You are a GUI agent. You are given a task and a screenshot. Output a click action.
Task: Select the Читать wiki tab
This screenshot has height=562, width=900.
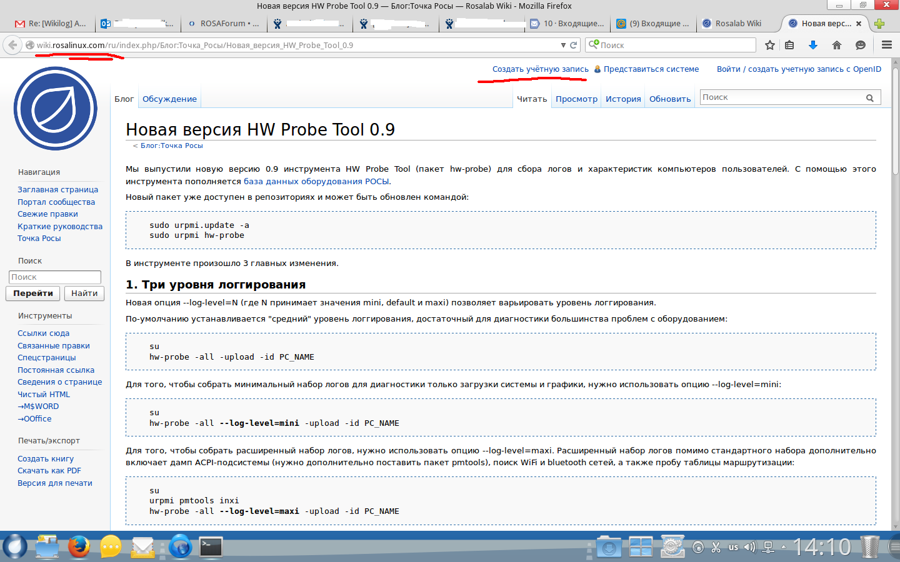click(x=532, y=99)
